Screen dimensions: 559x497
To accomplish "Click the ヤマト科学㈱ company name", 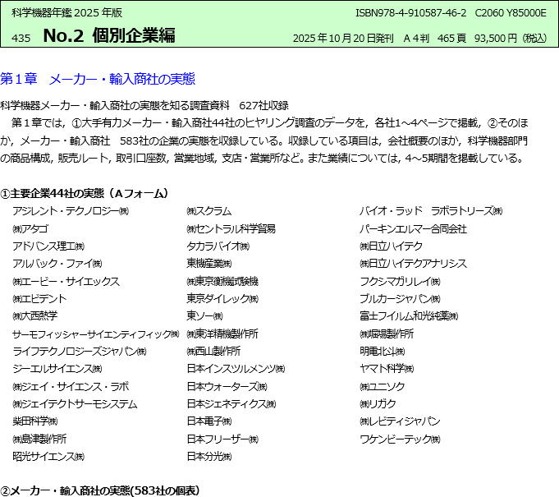I will tap(390, 369).
